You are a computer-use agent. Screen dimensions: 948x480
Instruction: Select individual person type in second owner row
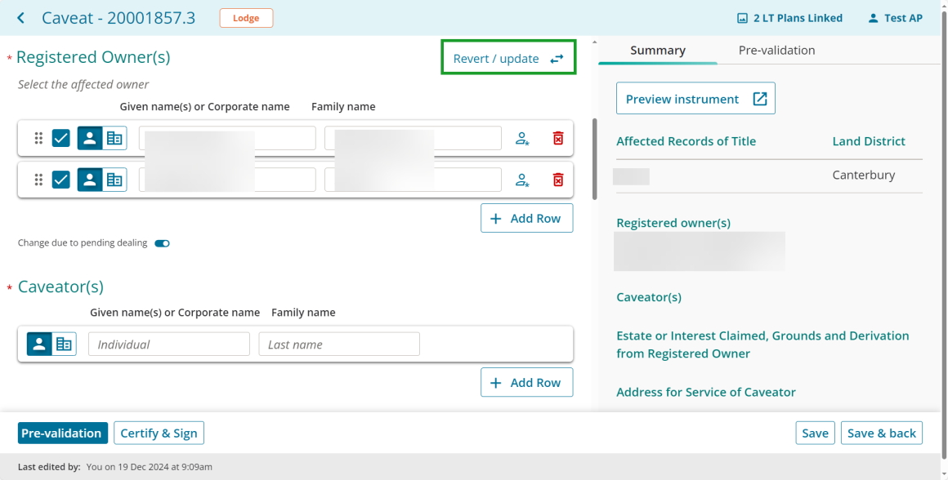89,180
